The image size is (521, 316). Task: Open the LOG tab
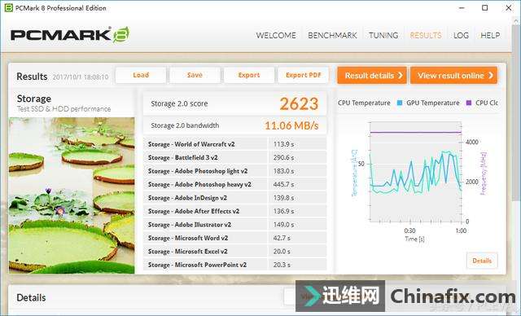(461, 35)
